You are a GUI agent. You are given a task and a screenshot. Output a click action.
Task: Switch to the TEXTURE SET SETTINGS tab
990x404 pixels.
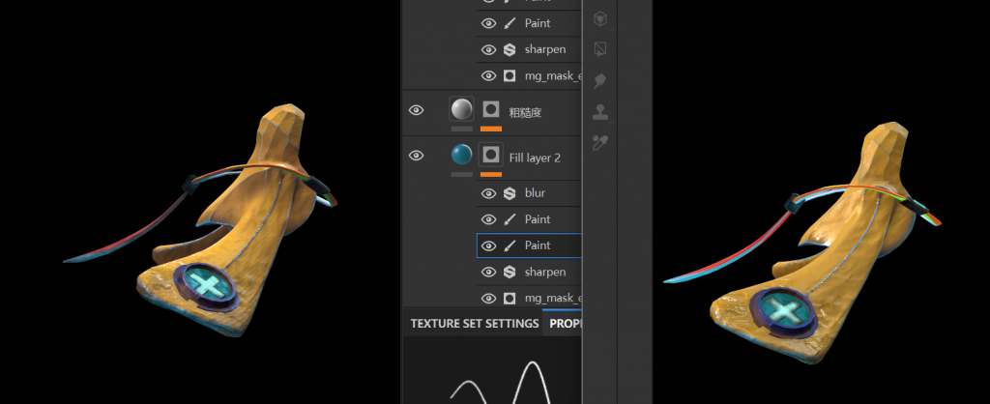474,324
